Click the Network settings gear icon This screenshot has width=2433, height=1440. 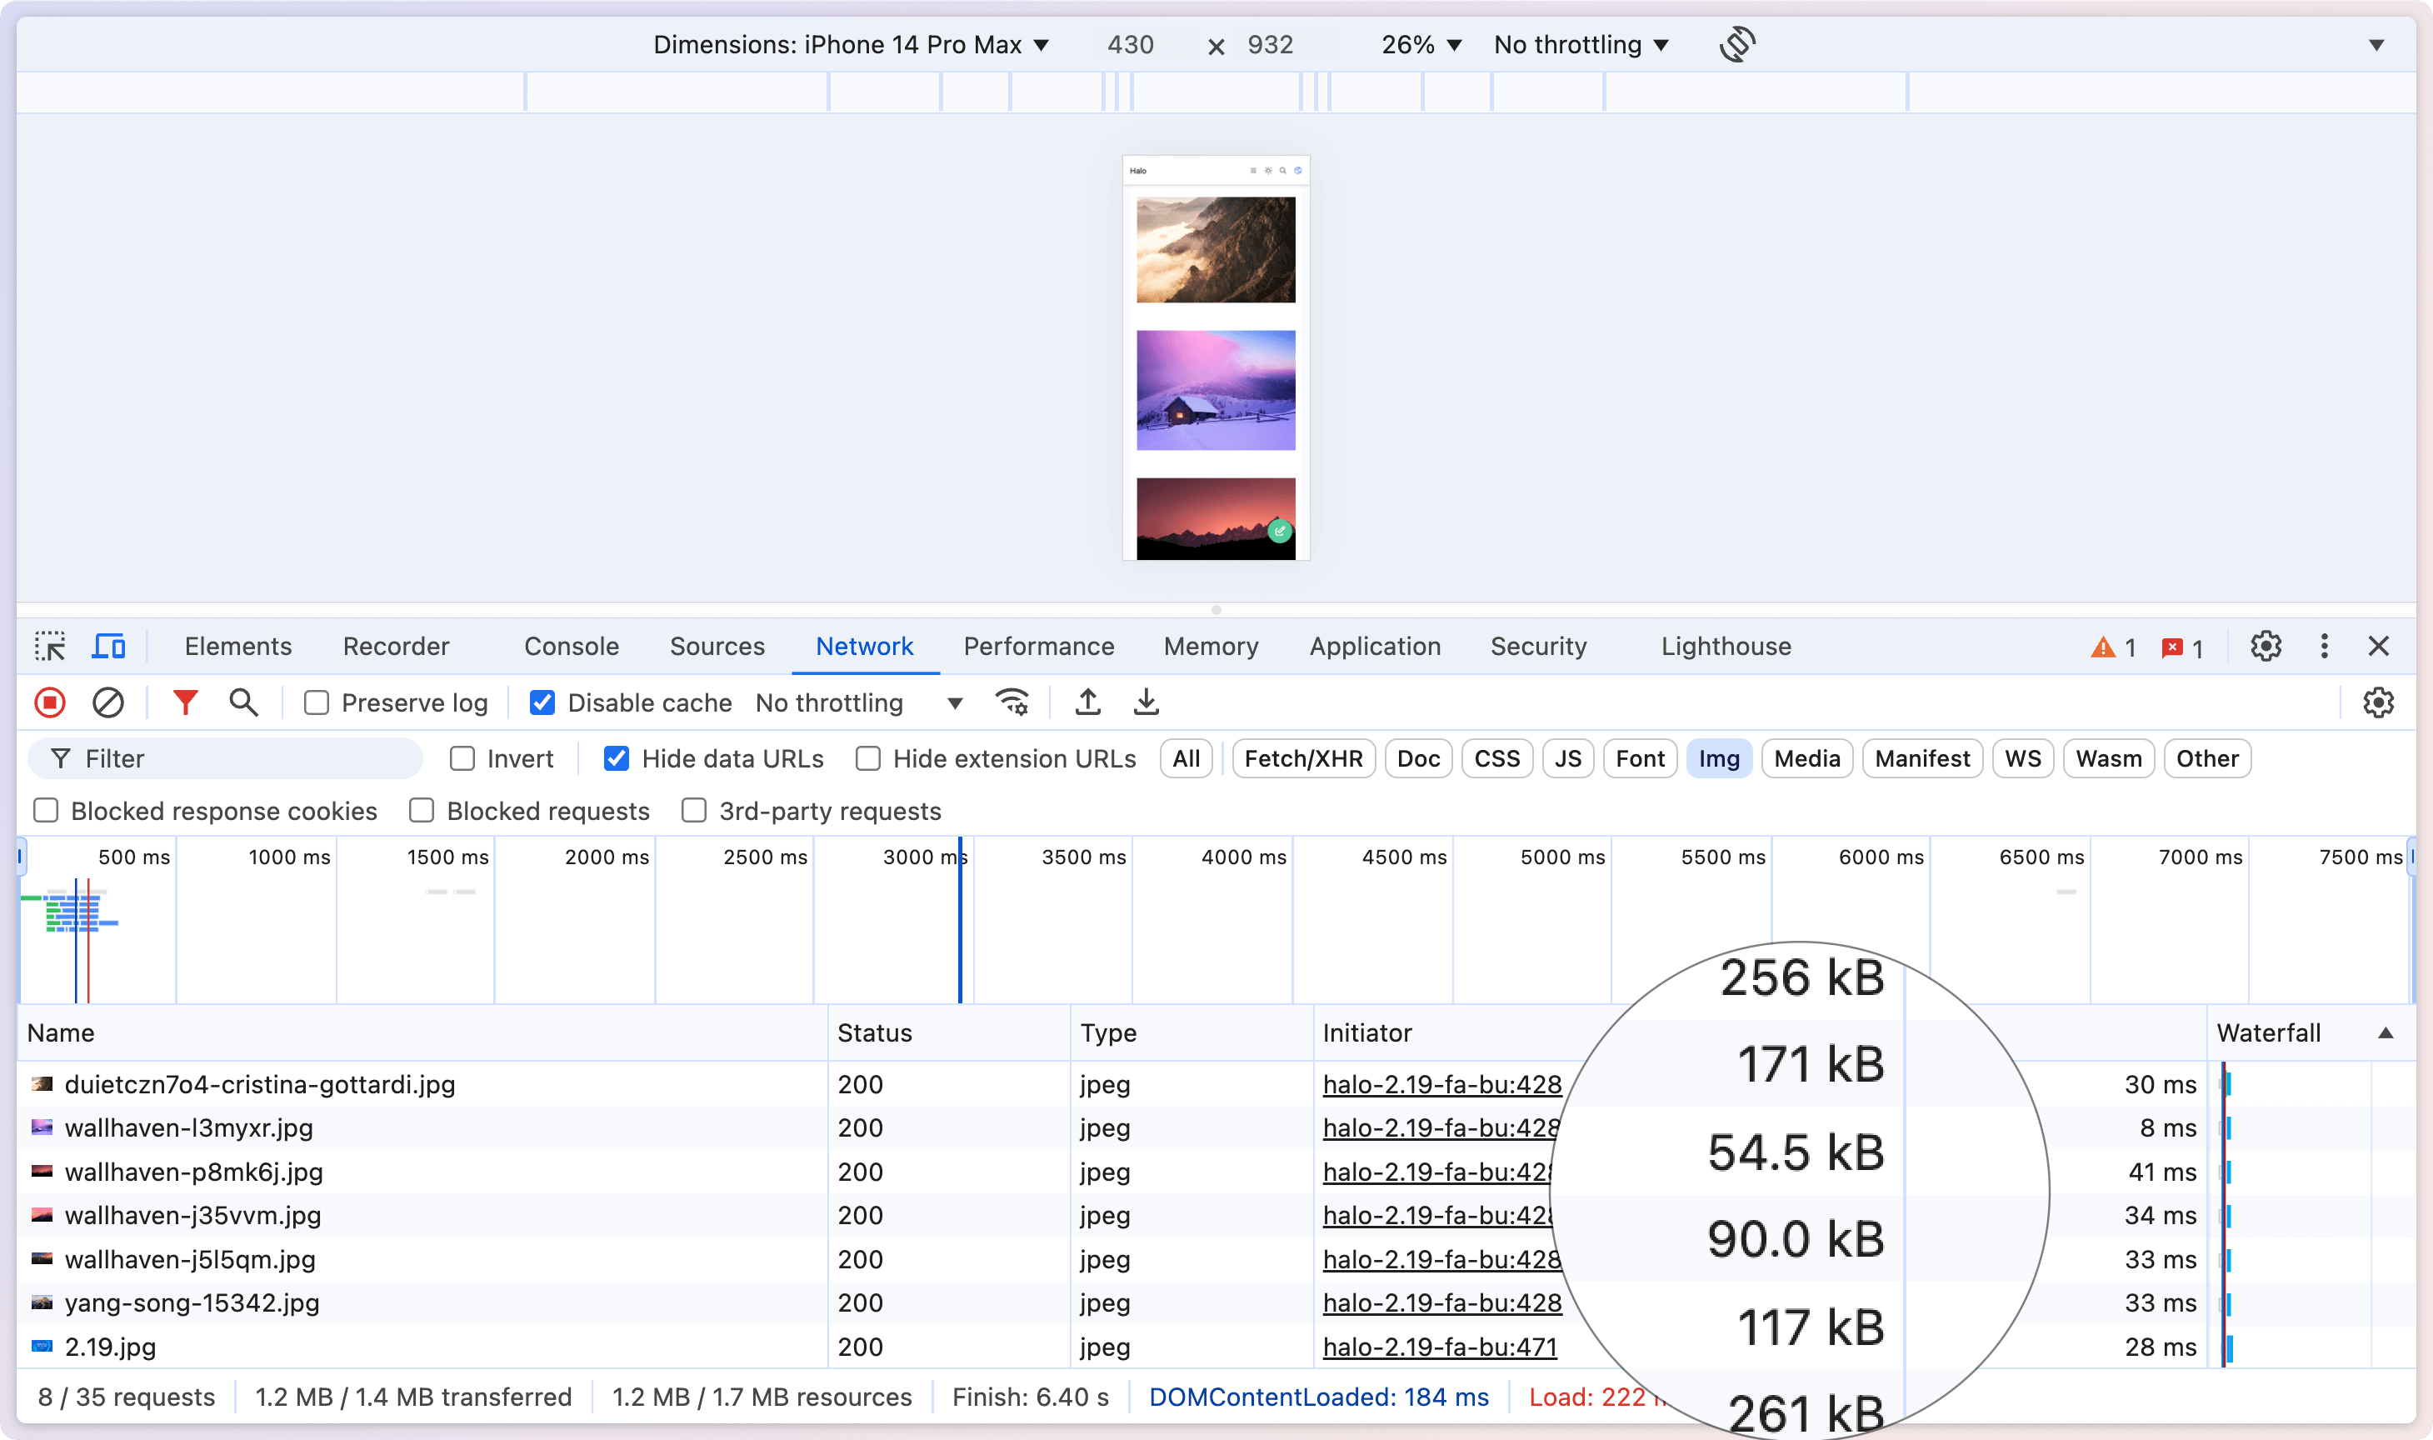[x=2381, y=702]
